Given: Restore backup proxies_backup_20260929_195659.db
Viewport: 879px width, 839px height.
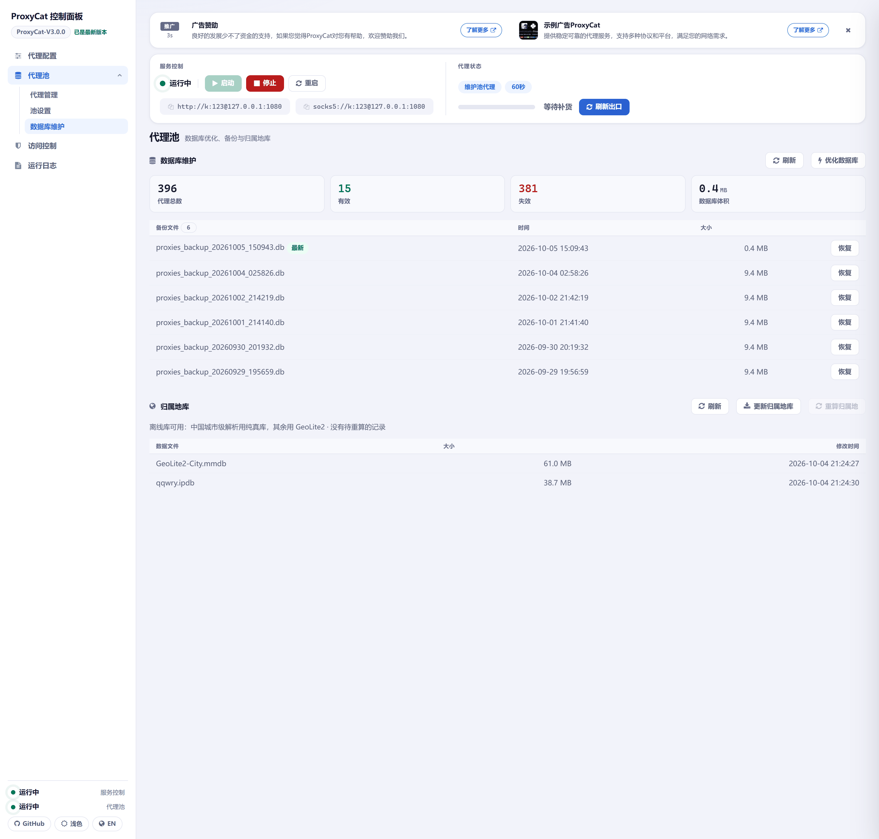Looking at the screenshot, I should pyautogui.click(x=845, y=372).
